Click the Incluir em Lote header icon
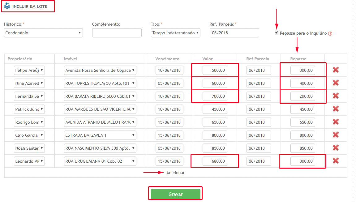The height and width of the screenshot is (202, 356). click(7, 6)
